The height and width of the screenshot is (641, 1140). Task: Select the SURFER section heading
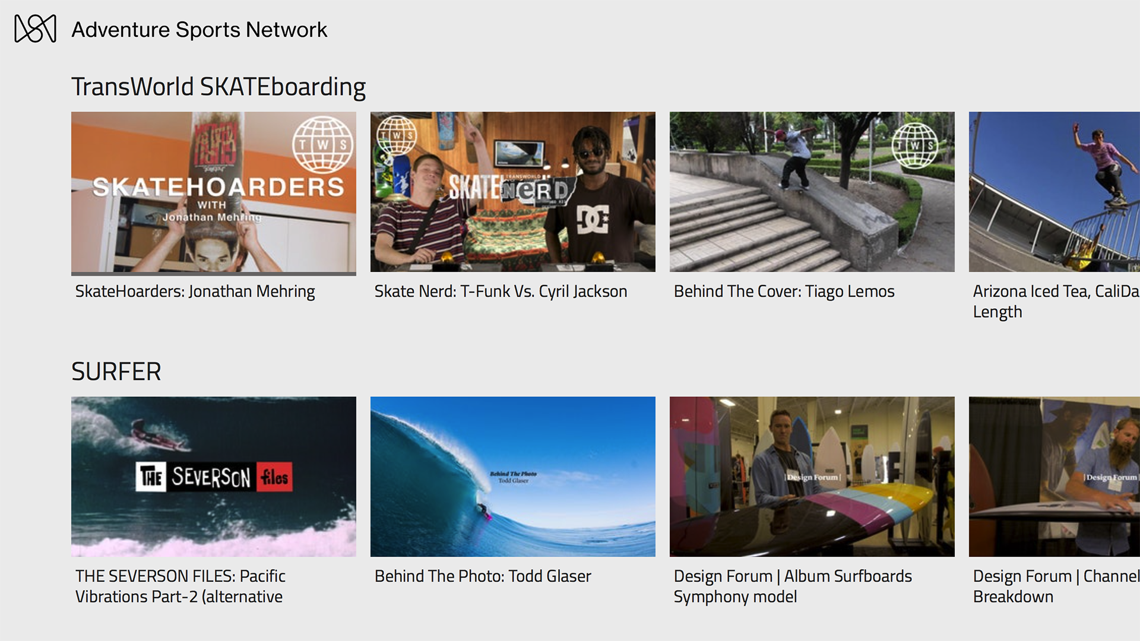[116, 372]
